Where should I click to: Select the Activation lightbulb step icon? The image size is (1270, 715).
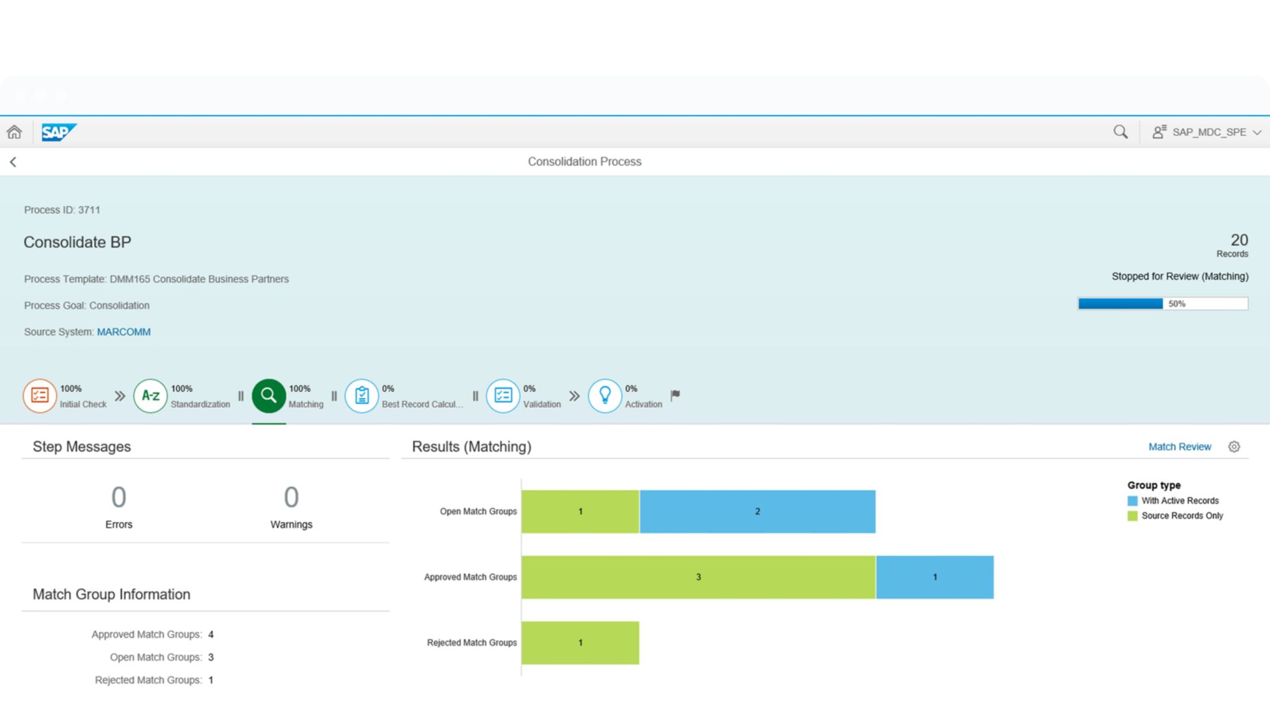[604, 395]
